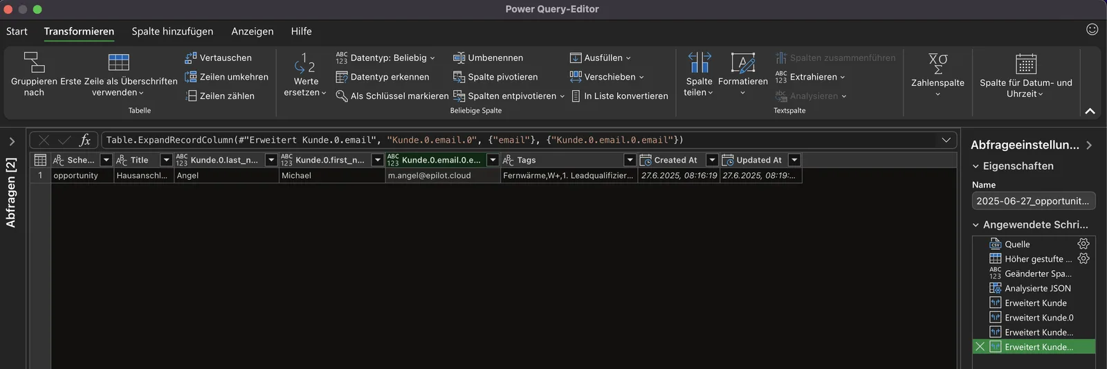
Task: Switch to the Start tab
Action: coord(17,31)
